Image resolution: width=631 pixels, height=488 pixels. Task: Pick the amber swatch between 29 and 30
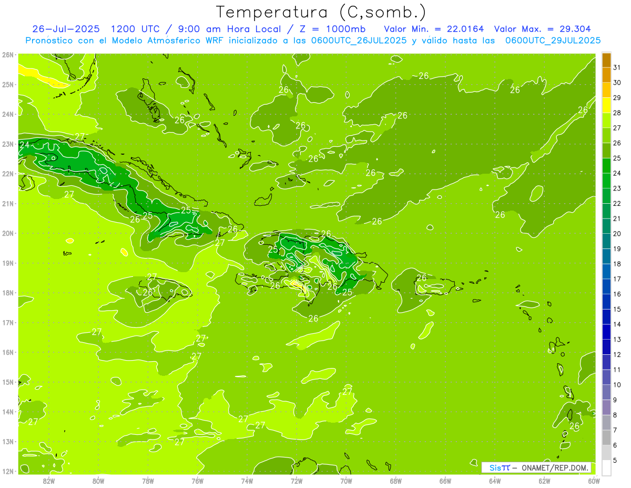606,91
